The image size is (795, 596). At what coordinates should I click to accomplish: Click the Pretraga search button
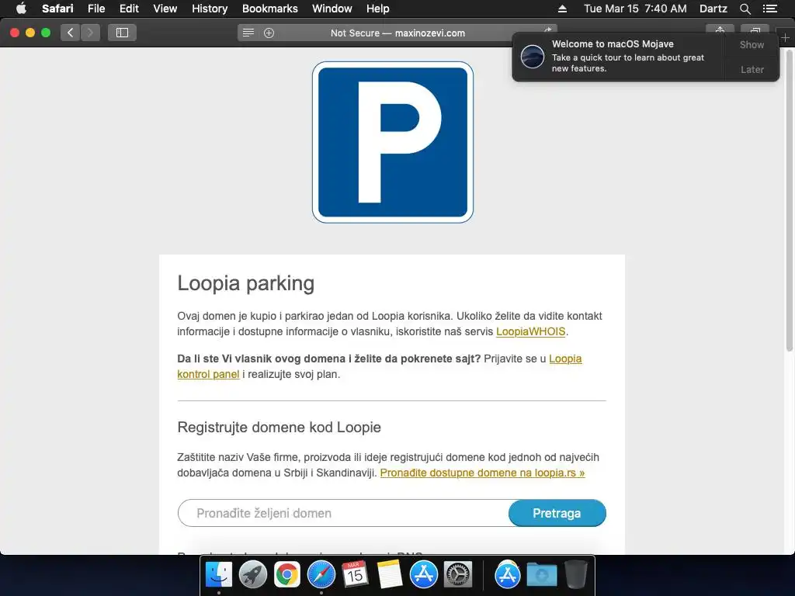click(557, 513)
